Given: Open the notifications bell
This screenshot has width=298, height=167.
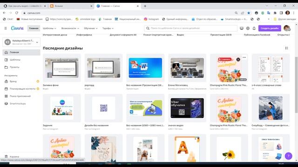Looking at the screenshot, I should tap(254, 28).
